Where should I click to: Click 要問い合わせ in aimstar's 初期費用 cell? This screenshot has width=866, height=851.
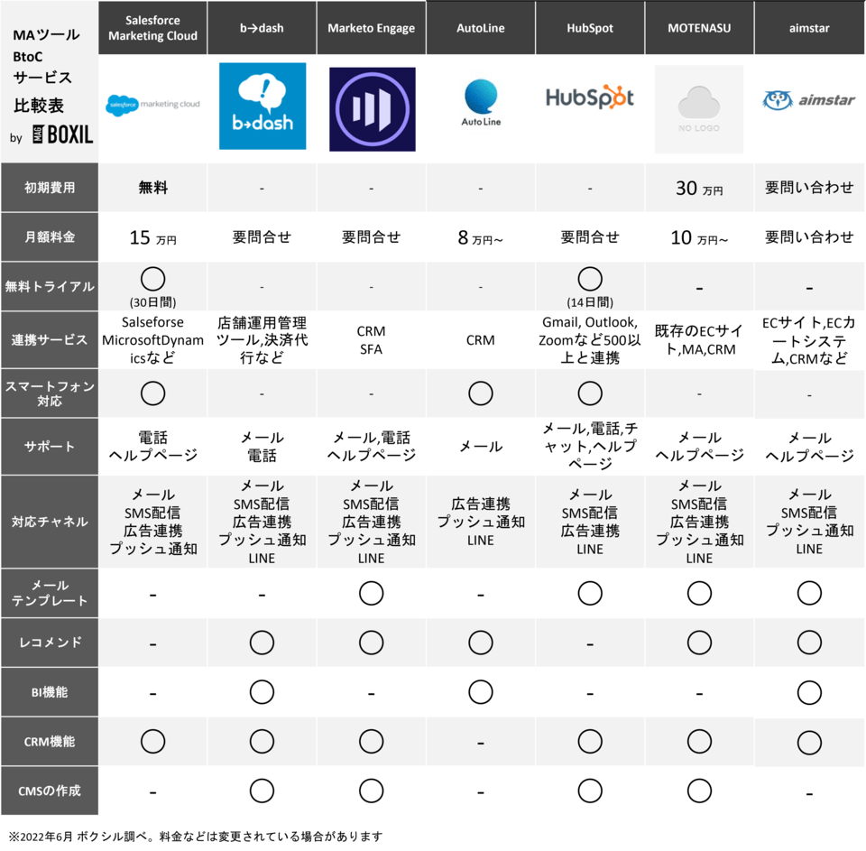coord(808,187)
